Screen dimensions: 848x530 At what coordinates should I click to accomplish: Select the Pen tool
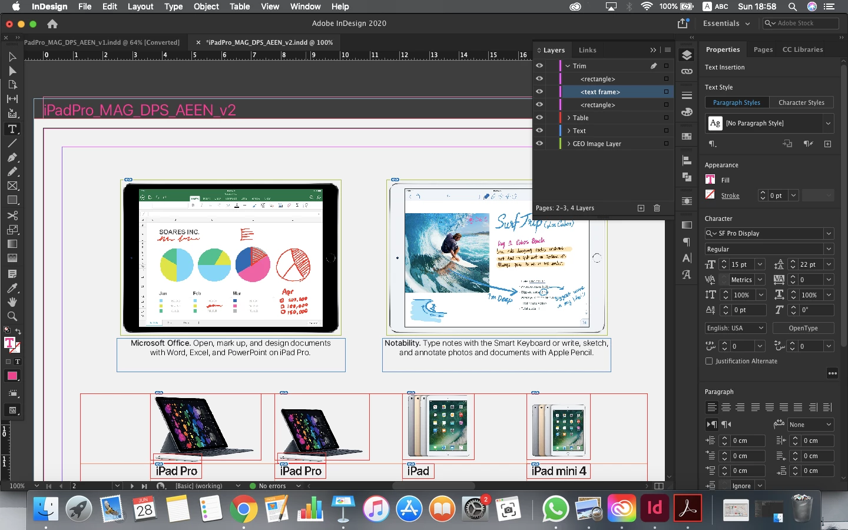click(x=12, y=157)
